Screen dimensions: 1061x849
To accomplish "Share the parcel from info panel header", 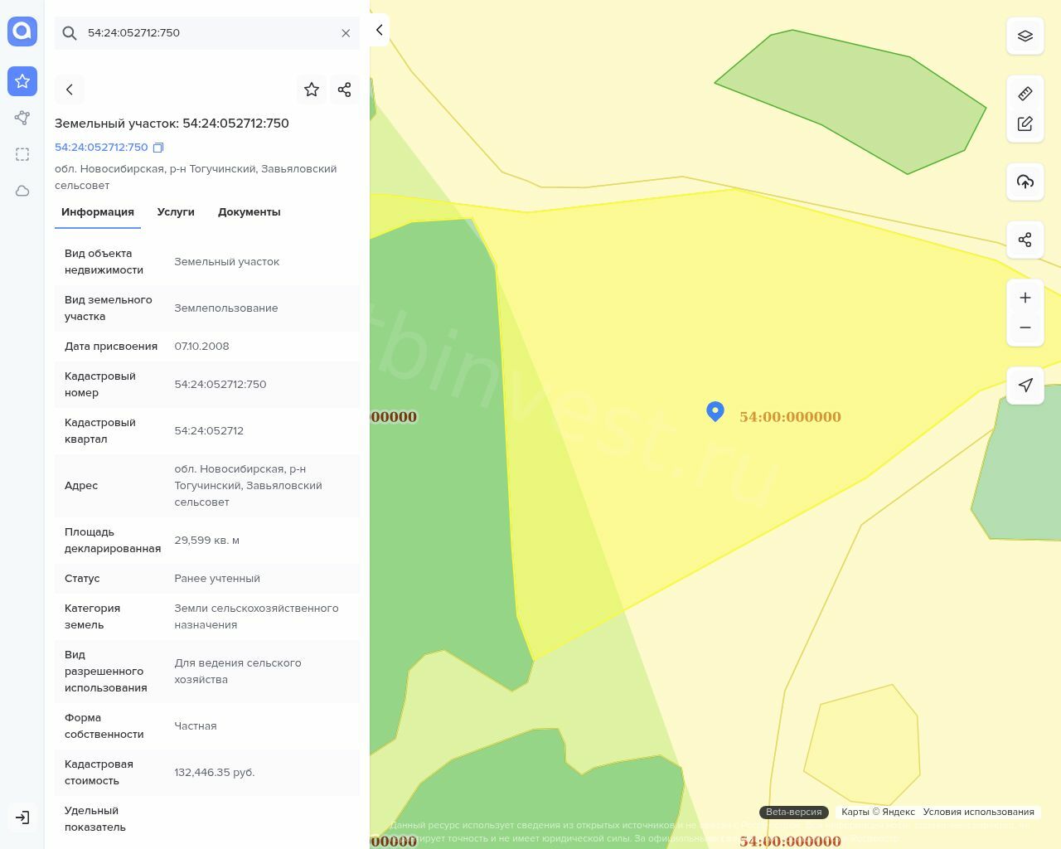I will tap(345, 90).
